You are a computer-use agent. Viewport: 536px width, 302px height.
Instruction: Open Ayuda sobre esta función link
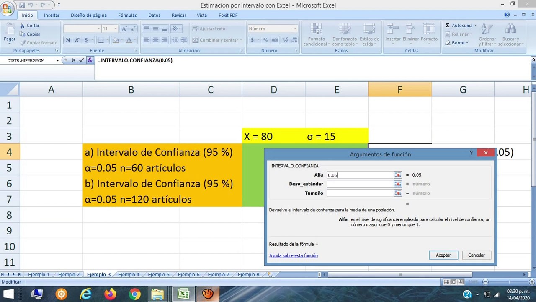tap(294, 255)
